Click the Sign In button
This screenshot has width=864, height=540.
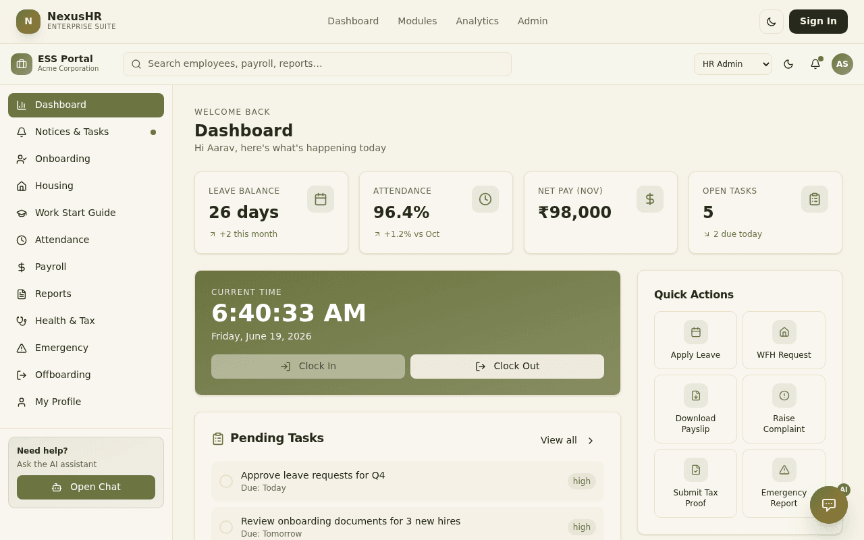point(818,22)
